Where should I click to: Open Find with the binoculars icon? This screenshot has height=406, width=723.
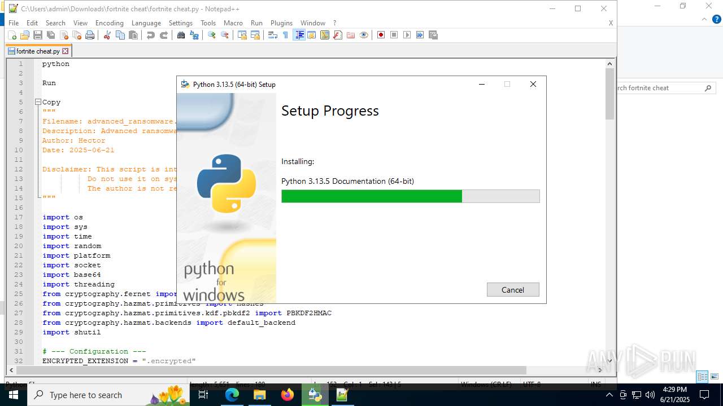(x=181, y=35)
